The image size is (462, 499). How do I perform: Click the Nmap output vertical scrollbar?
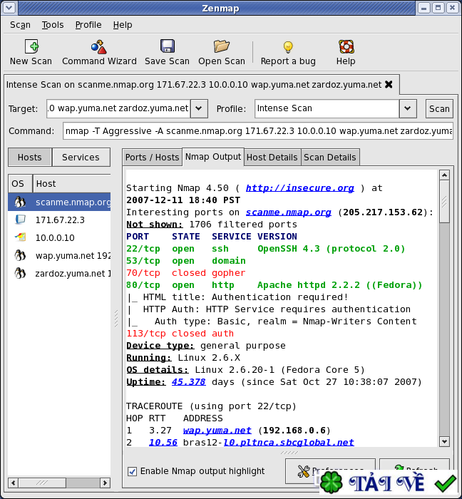[x=444, y=307]
